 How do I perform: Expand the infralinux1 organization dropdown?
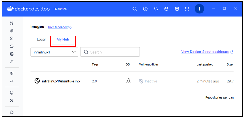tap(54, 52)
